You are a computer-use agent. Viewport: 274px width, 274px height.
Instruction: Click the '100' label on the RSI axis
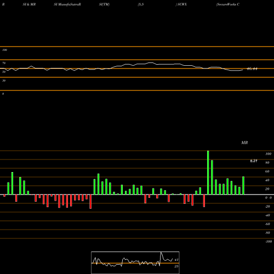point(5,50)
